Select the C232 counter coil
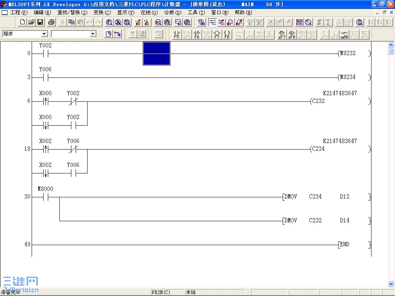395x296 pixels. click(340, 101)
